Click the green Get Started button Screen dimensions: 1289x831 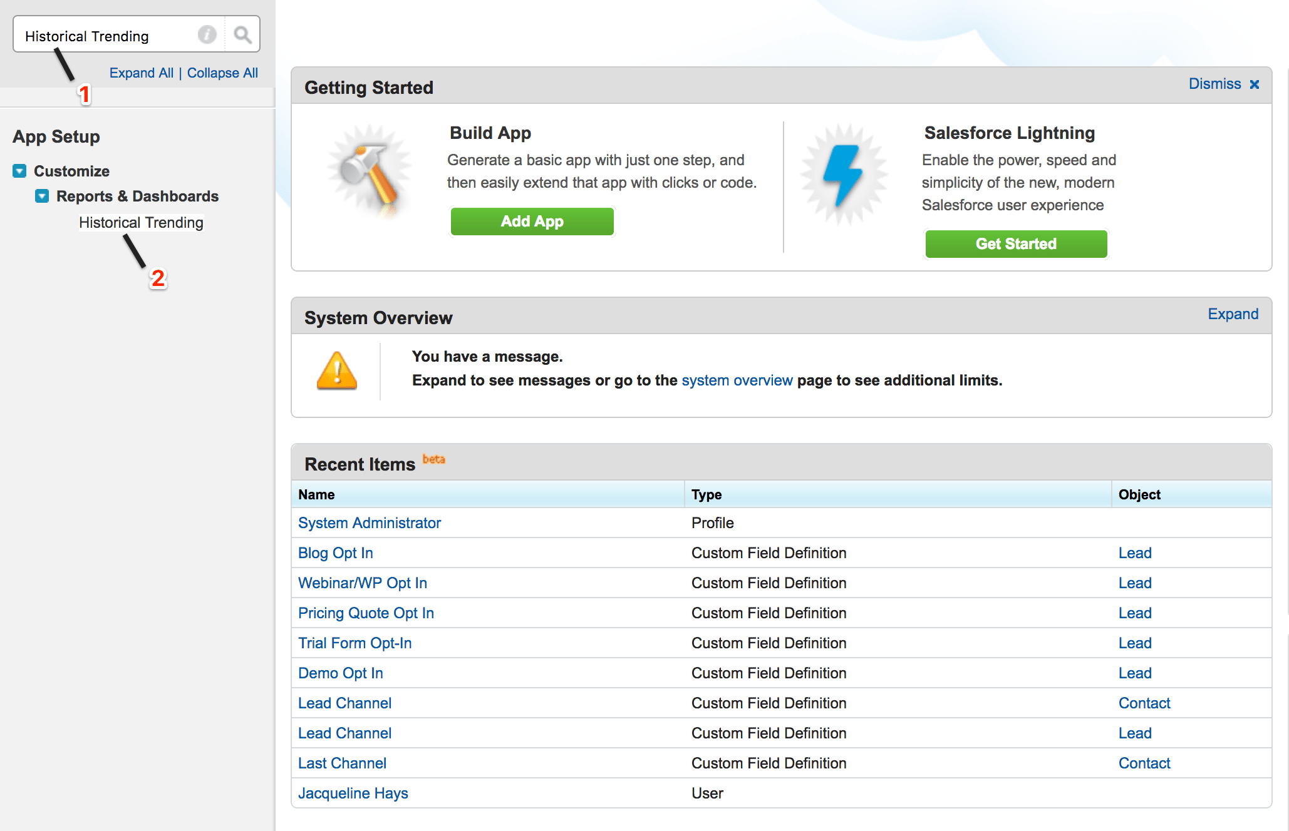point(1016,244)
